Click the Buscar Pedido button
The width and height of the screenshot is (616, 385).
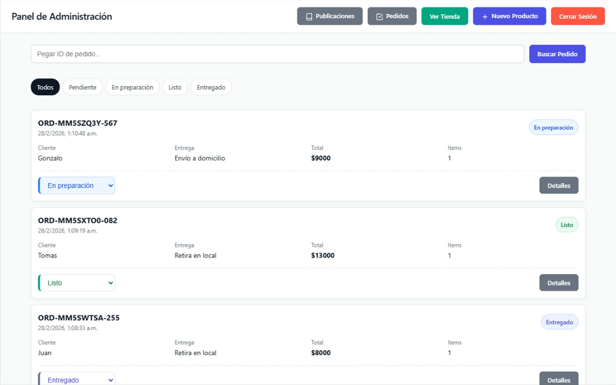tap(557, 54)
